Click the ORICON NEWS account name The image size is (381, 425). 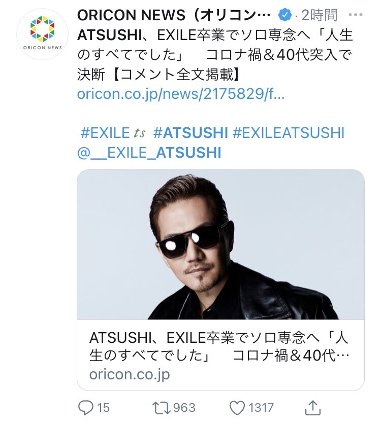click(x=174, y=15)
